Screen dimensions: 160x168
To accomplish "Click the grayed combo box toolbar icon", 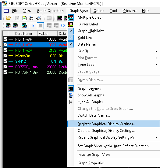I will click(x=49, y=18).
